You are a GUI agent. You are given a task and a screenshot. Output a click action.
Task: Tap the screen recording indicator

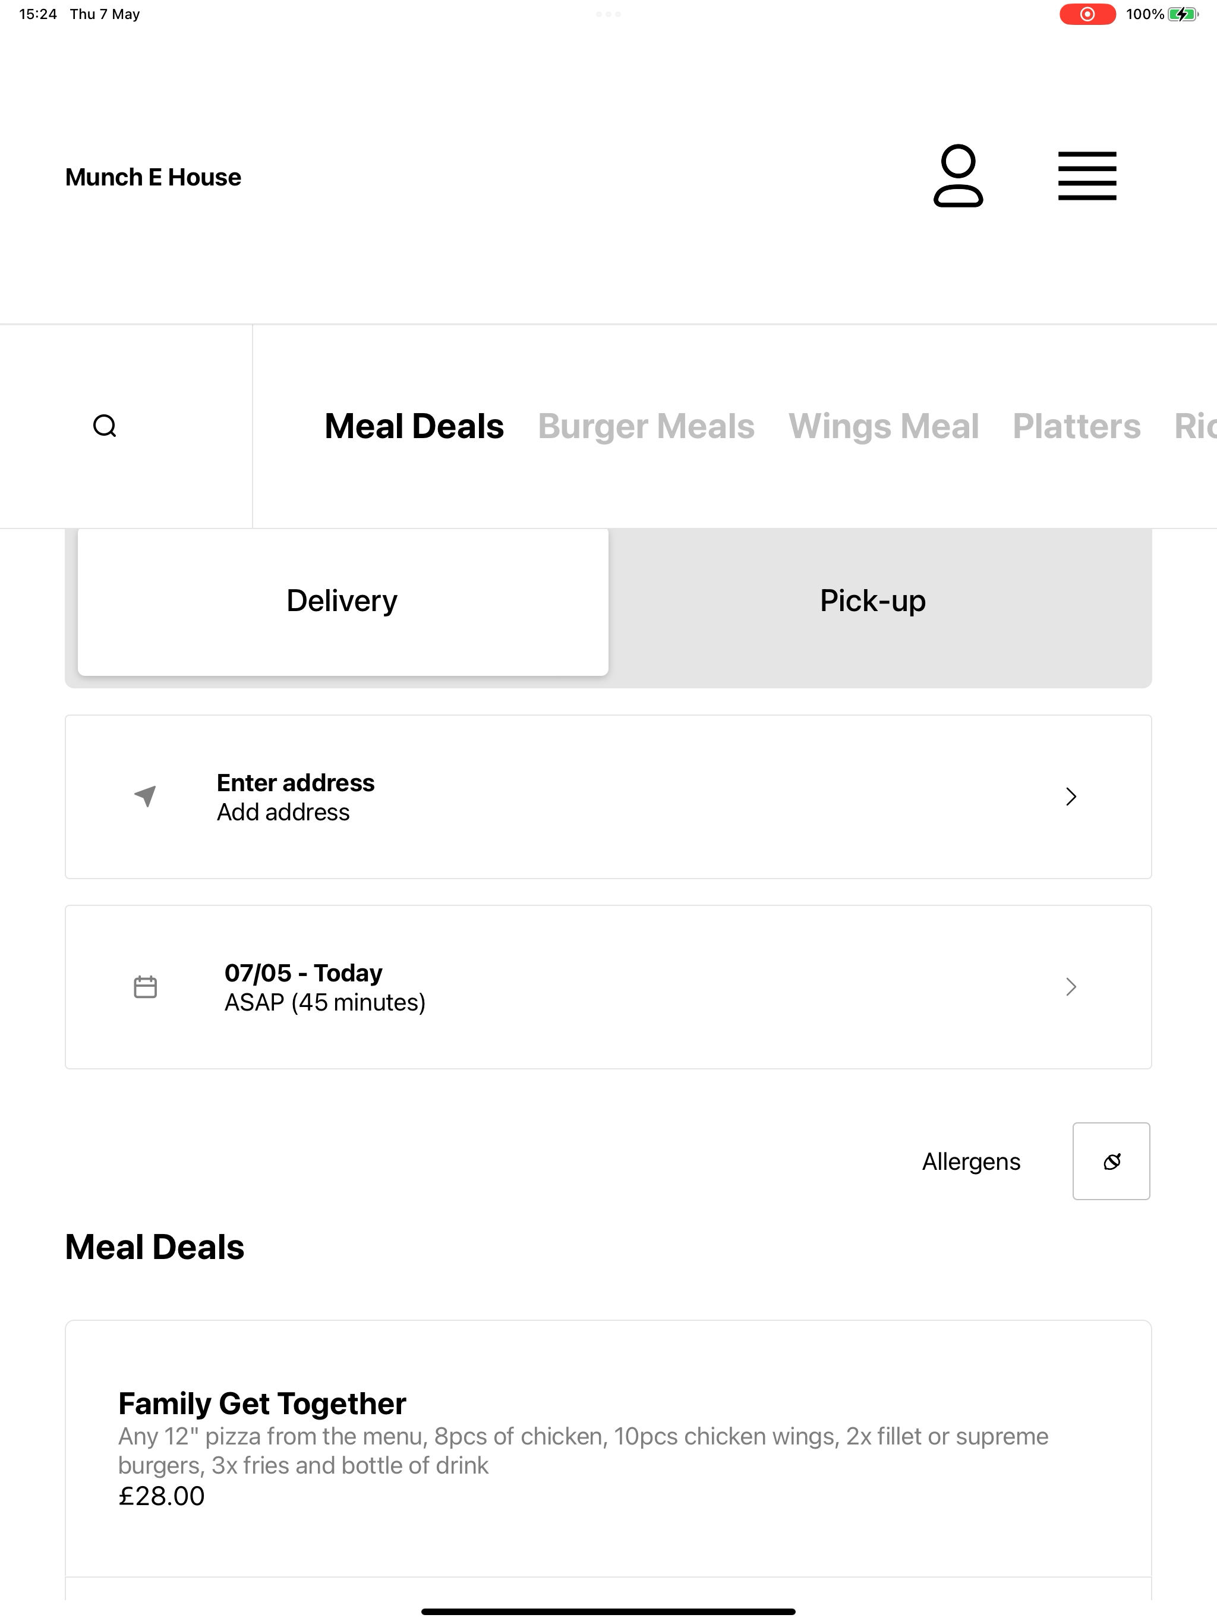1087,14
